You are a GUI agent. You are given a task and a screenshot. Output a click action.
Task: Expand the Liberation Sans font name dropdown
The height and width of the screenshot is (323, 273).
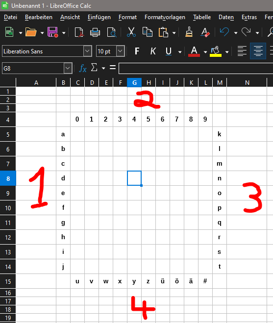pos(88,51)
